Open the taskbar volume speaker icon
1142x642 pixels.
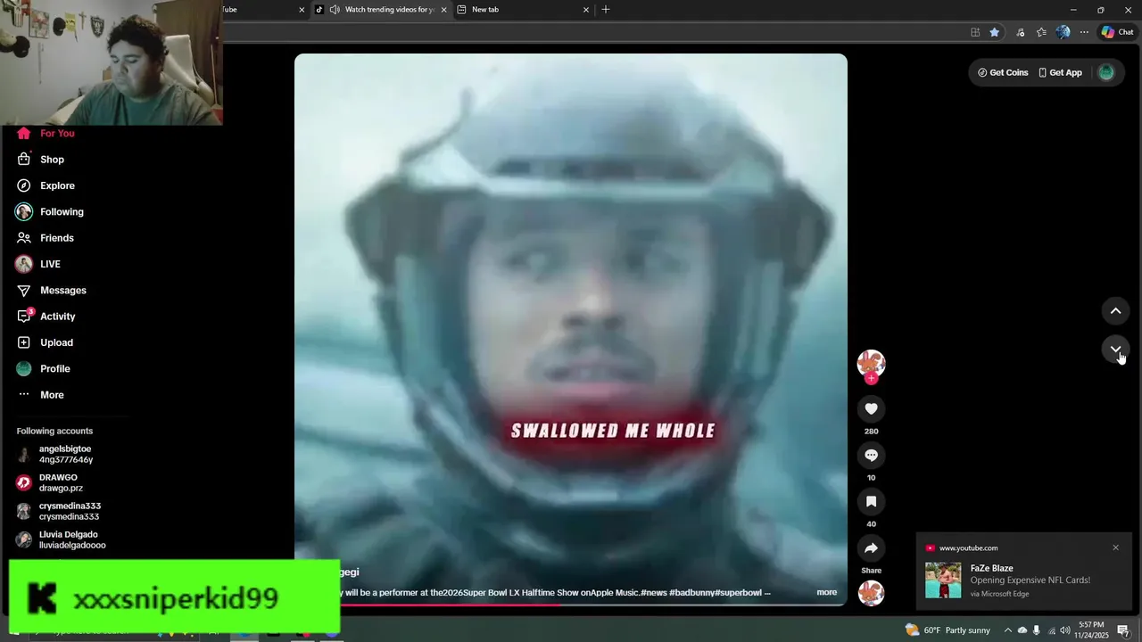coord(1065,630)
